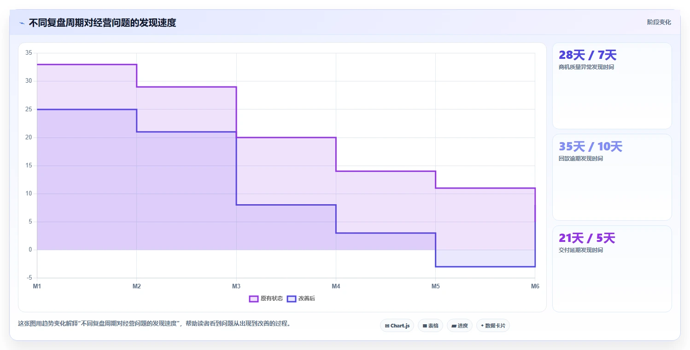Click the 35 y-axis label
Viewport: 690px width, 350px height.
coord(29,53)
